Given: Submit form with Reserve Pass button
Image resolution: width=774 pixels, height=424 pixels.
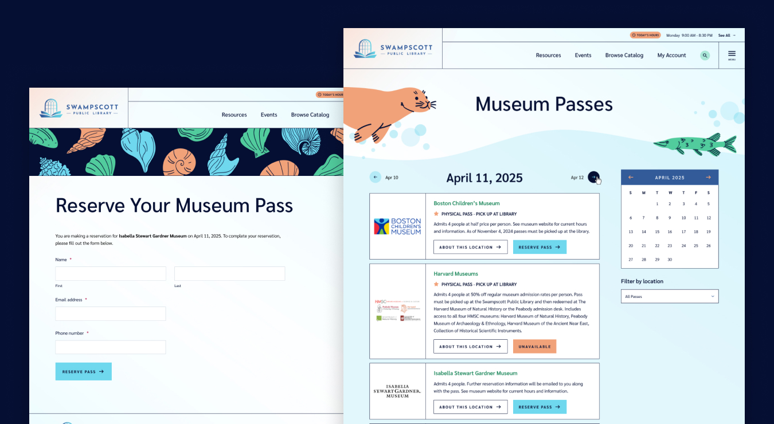Looking at the screenshot, I should click(84, 371).
